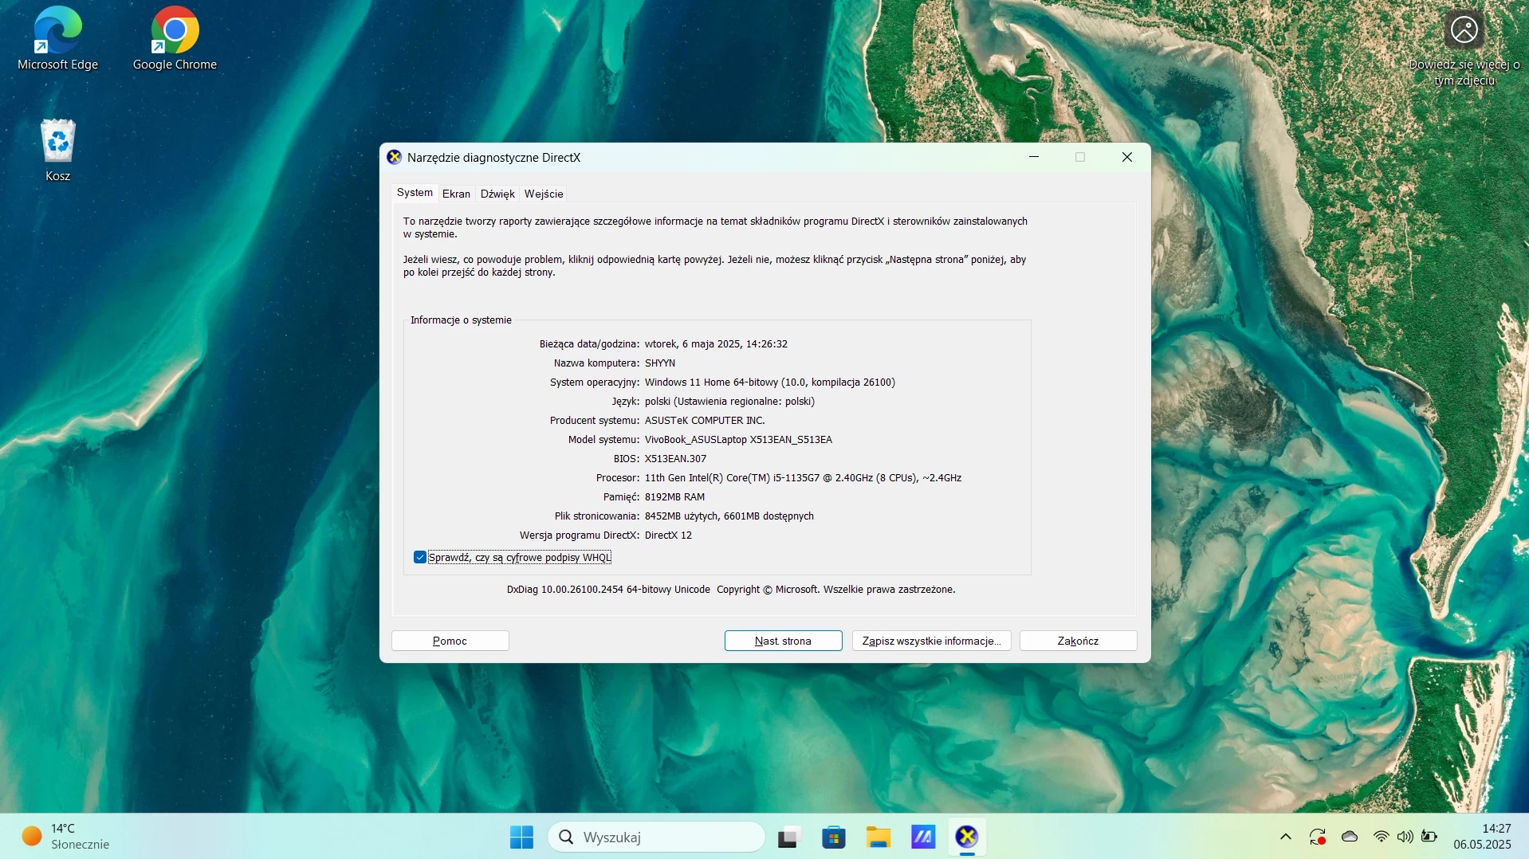The height and width of the screenshot is (859, 1529).
Task: Click the DirectX icon in the dialog title bar
Action: tap(394, 158)
